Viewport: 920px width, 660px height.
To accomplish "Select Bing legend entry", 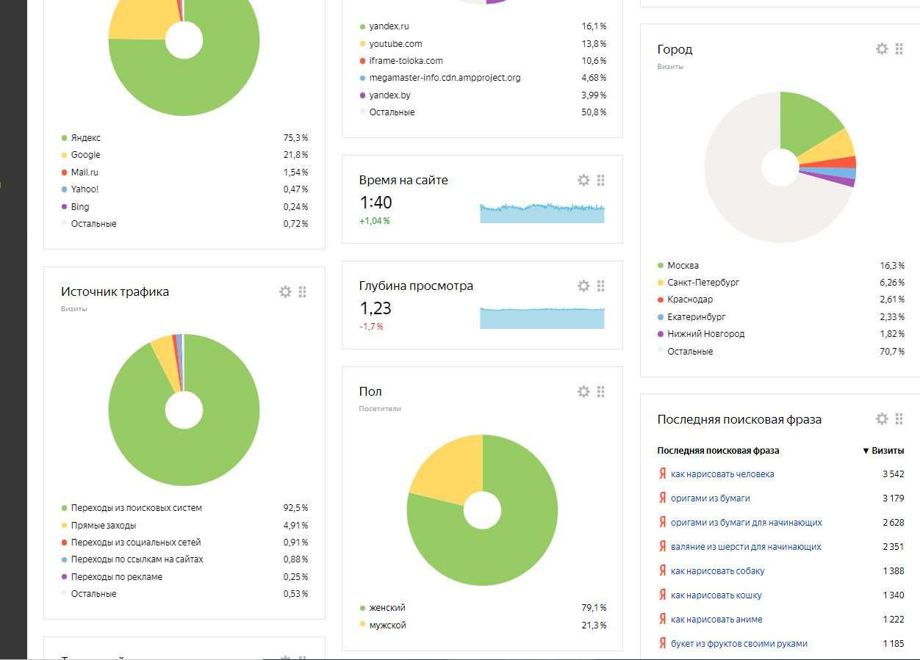I will click(x=80, y=207).
